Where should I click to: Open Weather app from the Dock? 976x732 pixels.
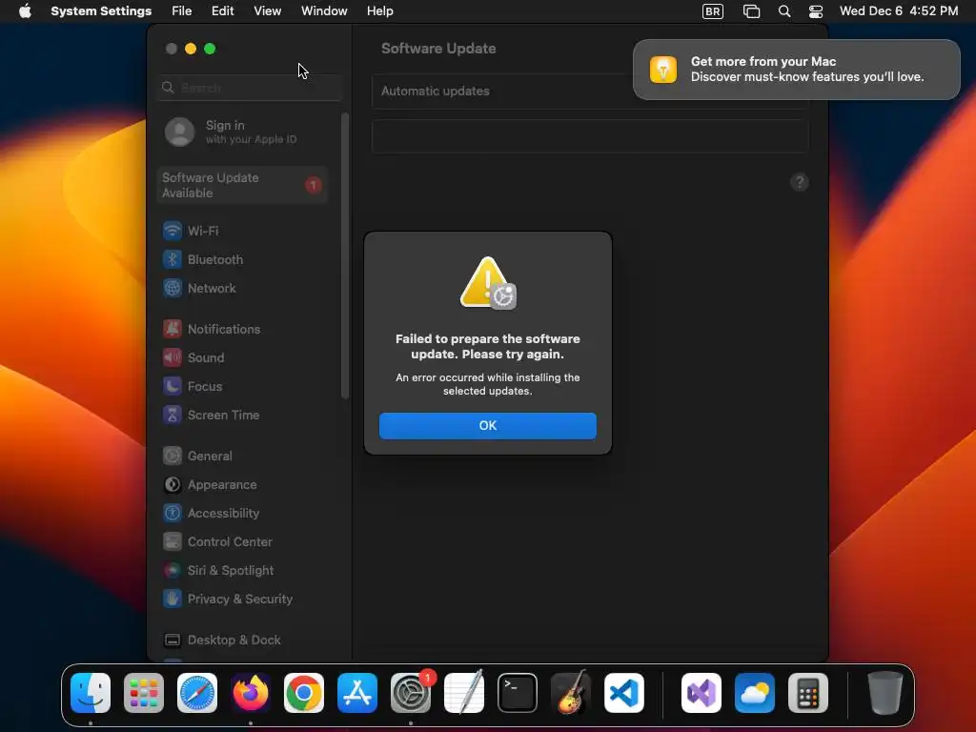[755, 693]
